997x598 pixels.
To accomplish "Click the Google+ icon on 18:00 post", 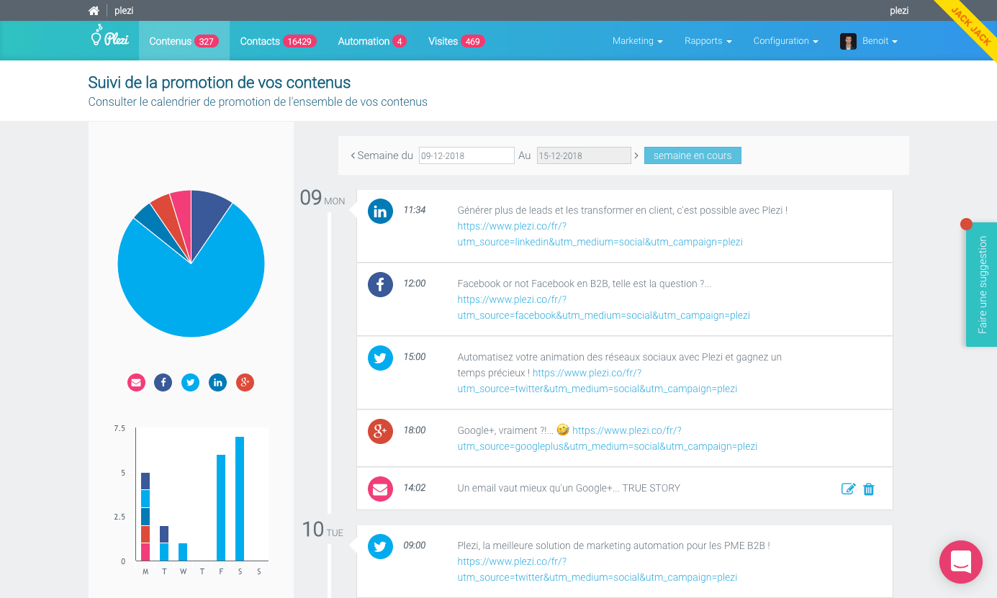I will coord(380,431).
